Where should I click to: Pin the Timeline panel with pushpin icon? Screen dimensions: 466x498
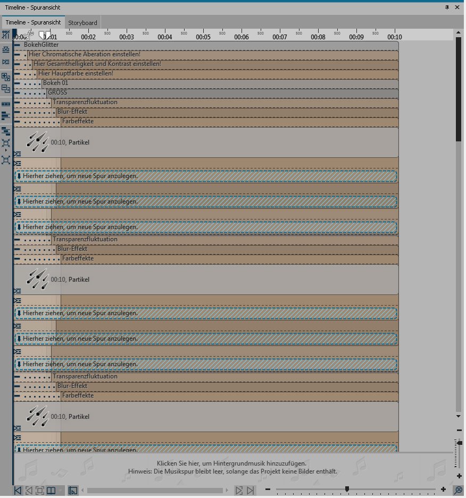(x=447, y=7)
